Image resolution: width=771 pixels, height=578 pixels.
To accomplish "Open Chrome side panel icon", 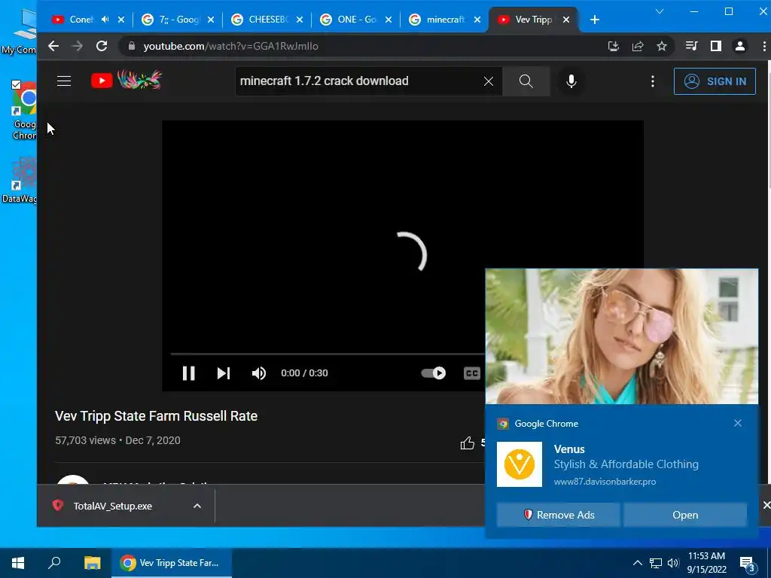I will pos(716,46).
